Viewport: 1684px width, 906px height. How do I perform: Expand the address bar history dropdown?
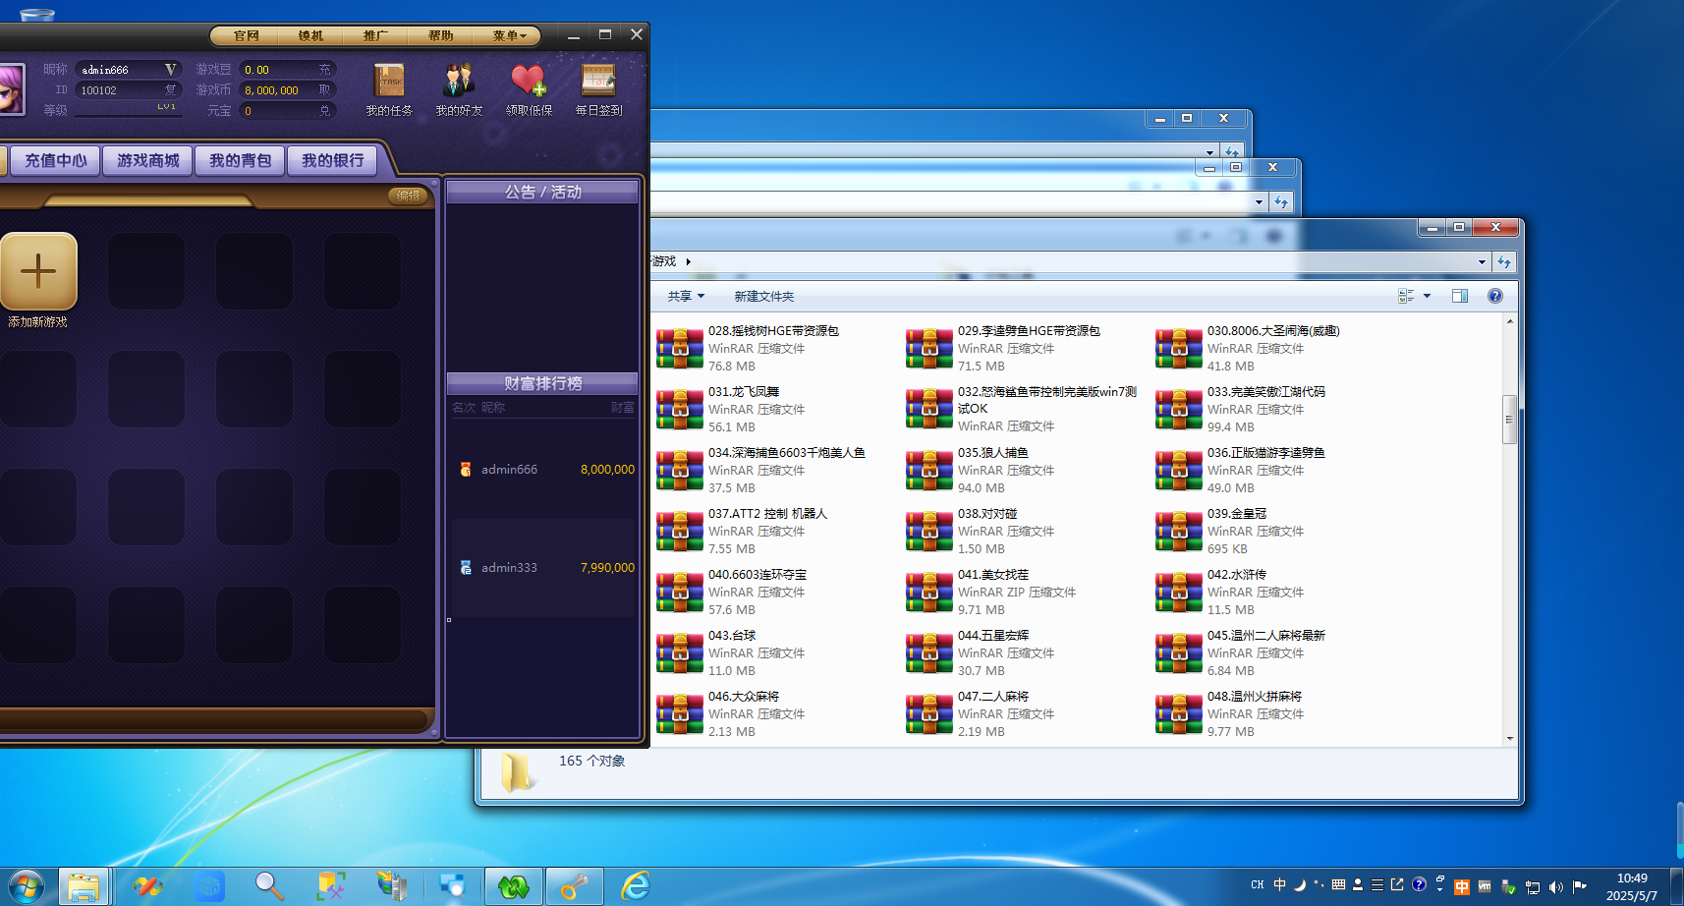[x=1482, y=262]
